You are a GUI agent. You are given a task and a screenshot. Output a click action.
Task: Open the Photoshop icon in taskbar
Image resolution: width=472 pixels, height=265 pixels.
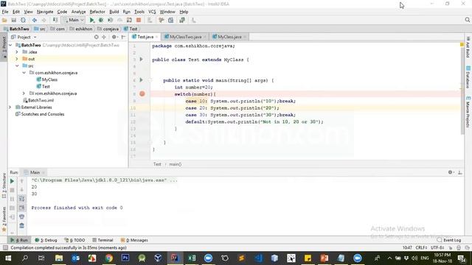pyautogui.click(x=125, y=258)
